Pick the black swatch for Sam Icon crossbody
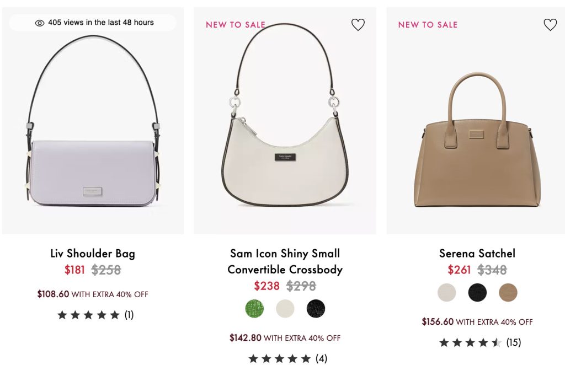565x365 pixels. pos(316,308)
